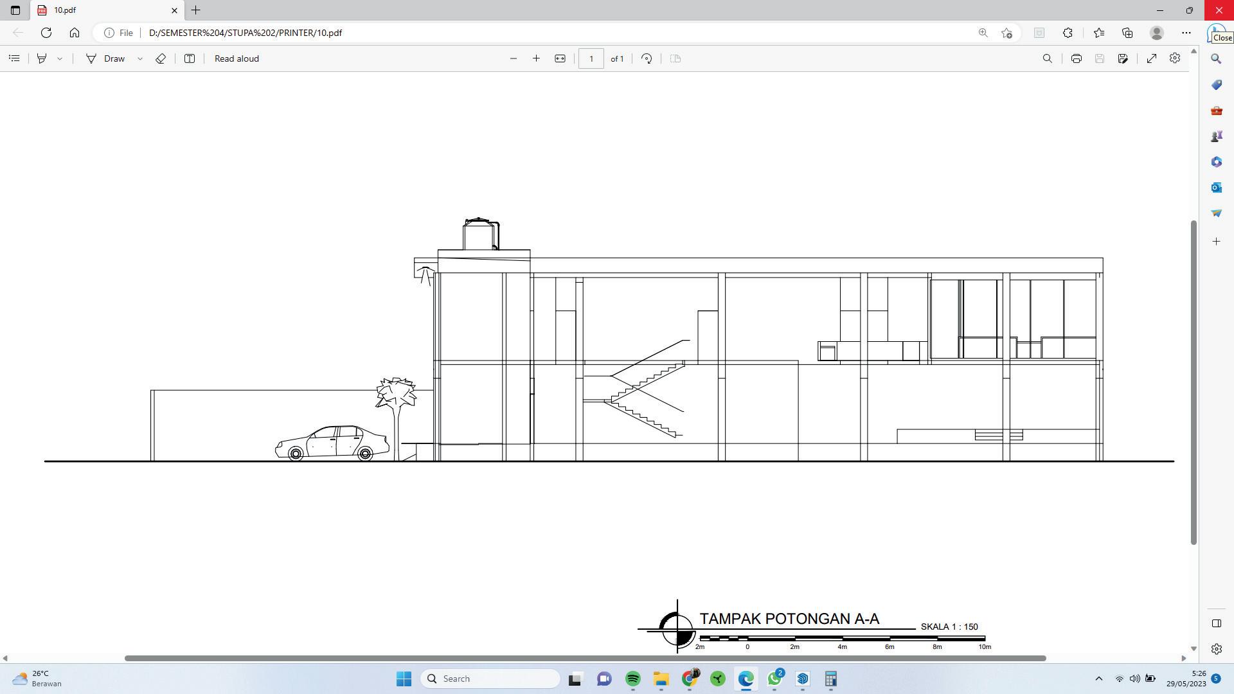Screen dimensions: 1234x694
Task: Select the Erase tool
Action: [161, 58]
